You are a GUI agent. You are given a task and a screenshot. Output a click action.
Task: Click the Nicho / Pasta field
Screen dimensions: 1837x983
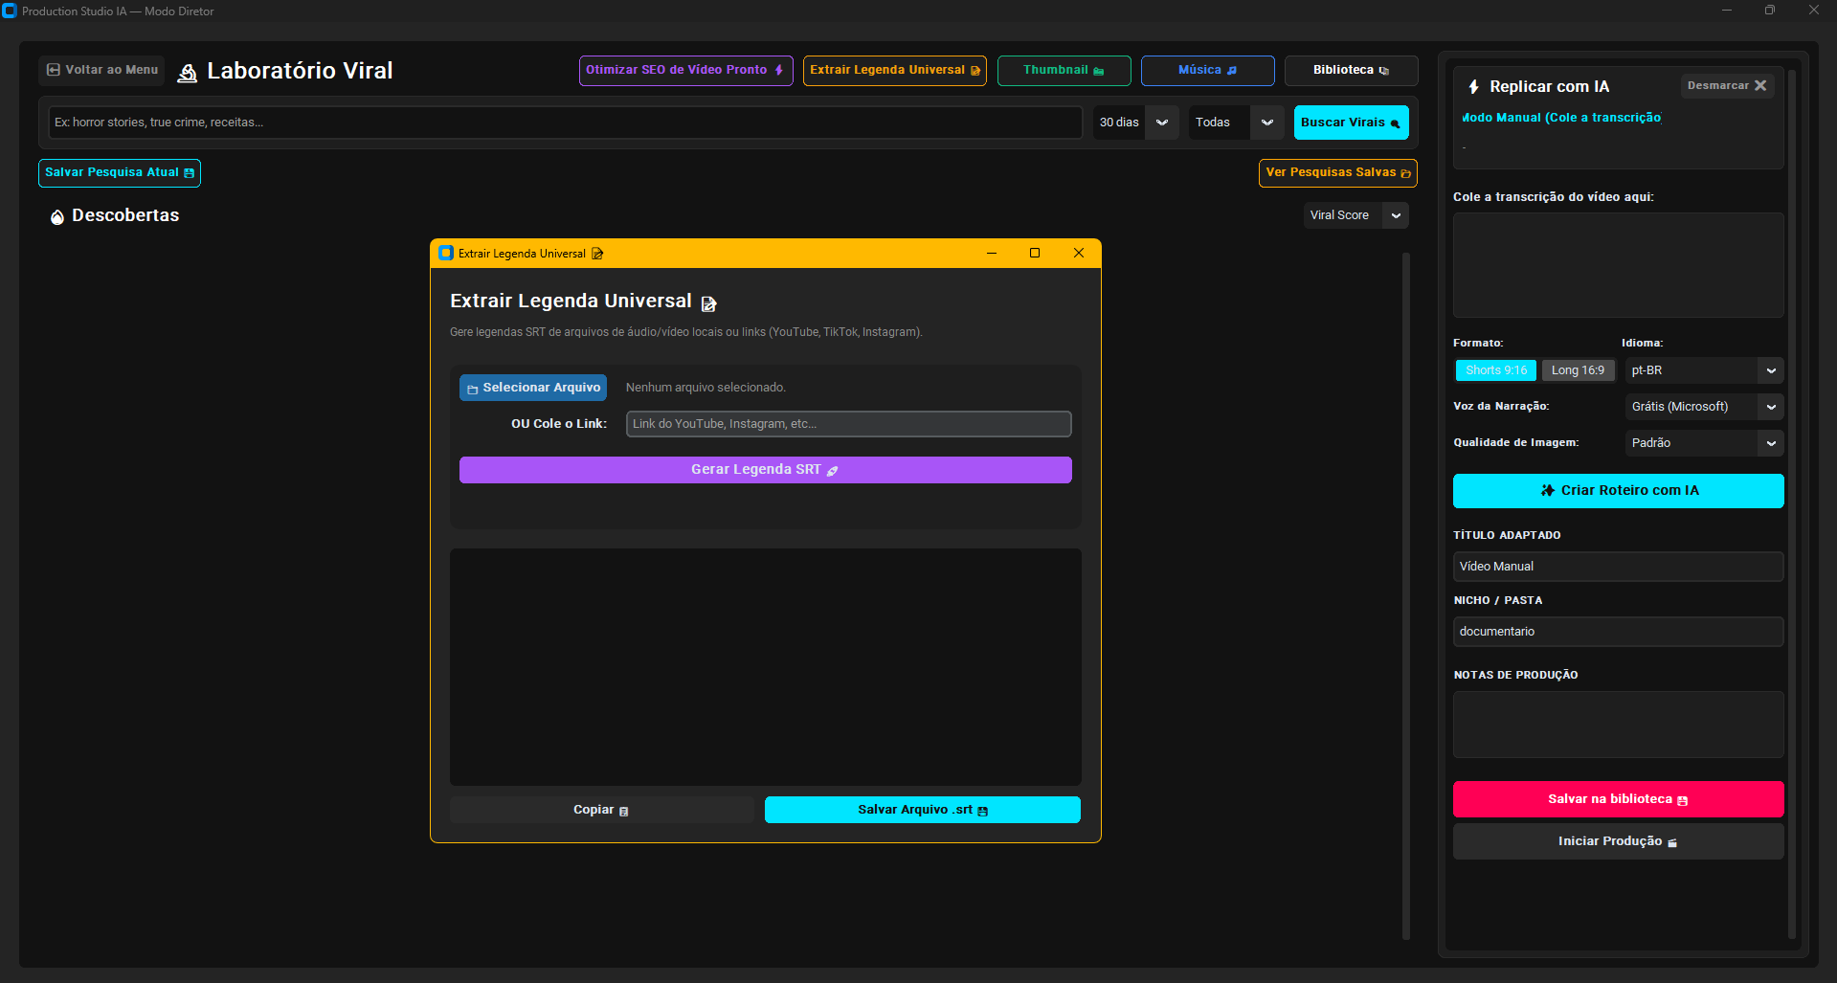click(1618, 632)
